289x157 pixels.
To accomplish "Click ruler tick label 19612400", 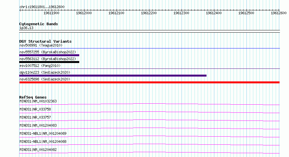I will [214, 13].
